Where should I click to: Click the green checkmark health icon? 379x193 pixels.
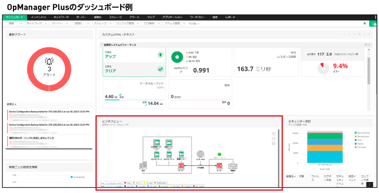[160, 69]
